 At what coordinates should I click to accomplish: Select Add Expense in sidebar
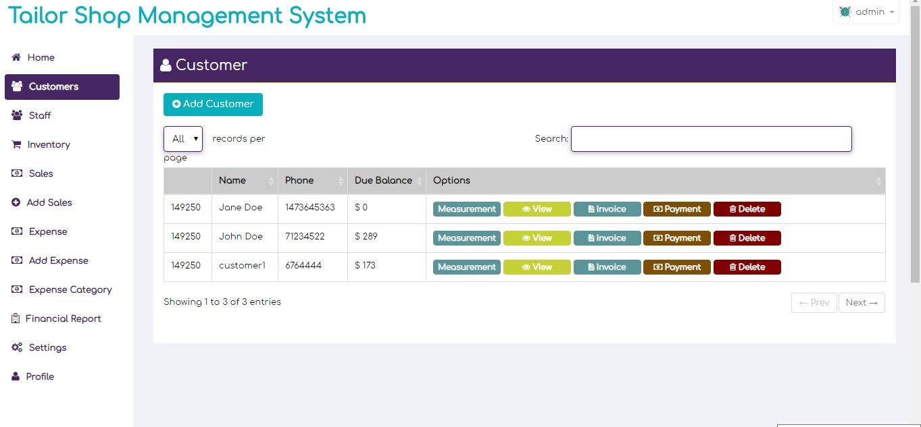[x=50, y=260]
